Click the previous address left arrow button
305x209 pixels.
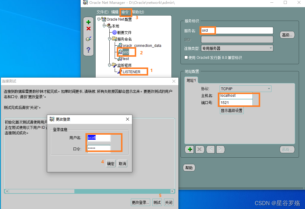(x=211, y=149)
